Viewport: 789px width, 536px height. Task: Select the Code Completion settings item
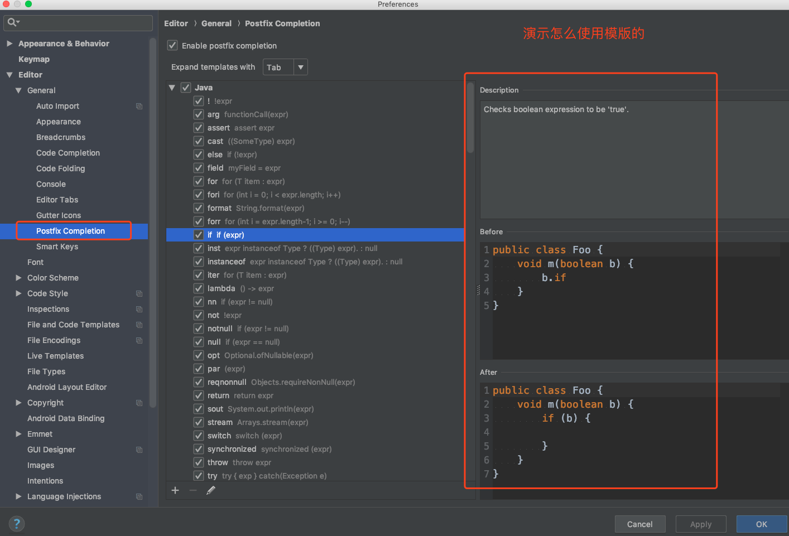[x=68, y=153]
